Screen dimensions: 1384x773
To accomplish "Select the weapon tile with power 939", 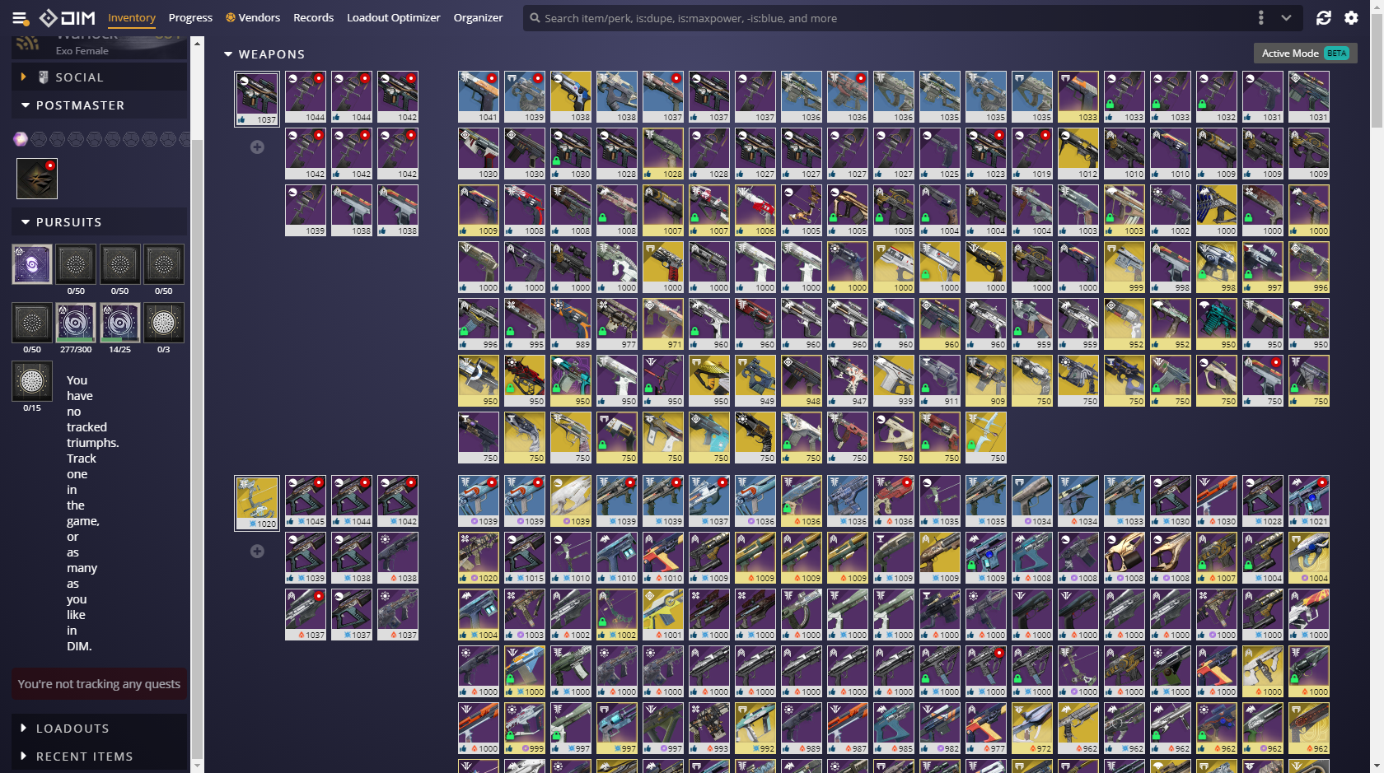I will tap(894, 381).
